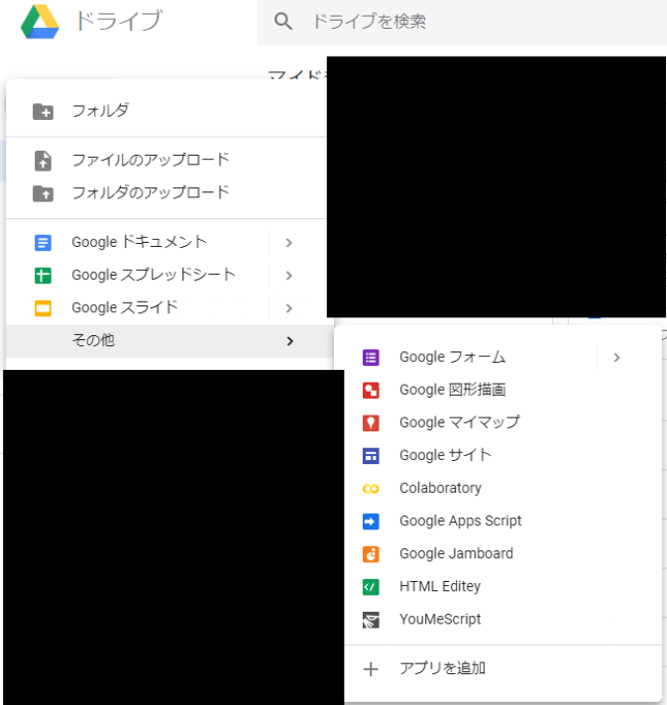Screen dimensions: 667x705
Task: Expand Google ドキュメント submenu arrow
Action: click(289, 243)
